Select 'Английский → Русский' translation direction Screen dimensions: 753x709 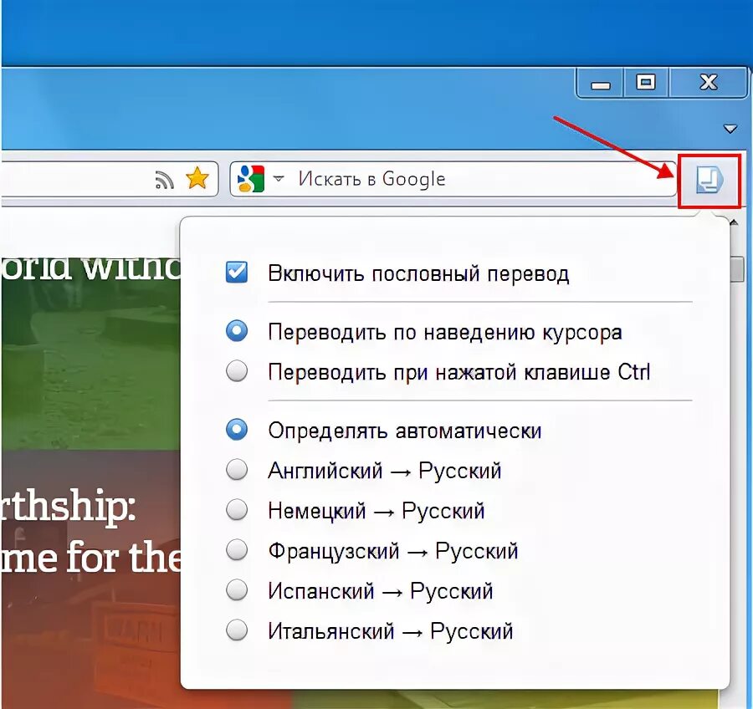[237, 470]
